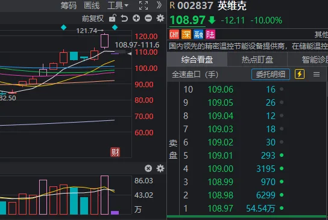The width and height of the screenshot is (328, 220).
Task: Select sell level 1 price 108.97
Action: 221,209
